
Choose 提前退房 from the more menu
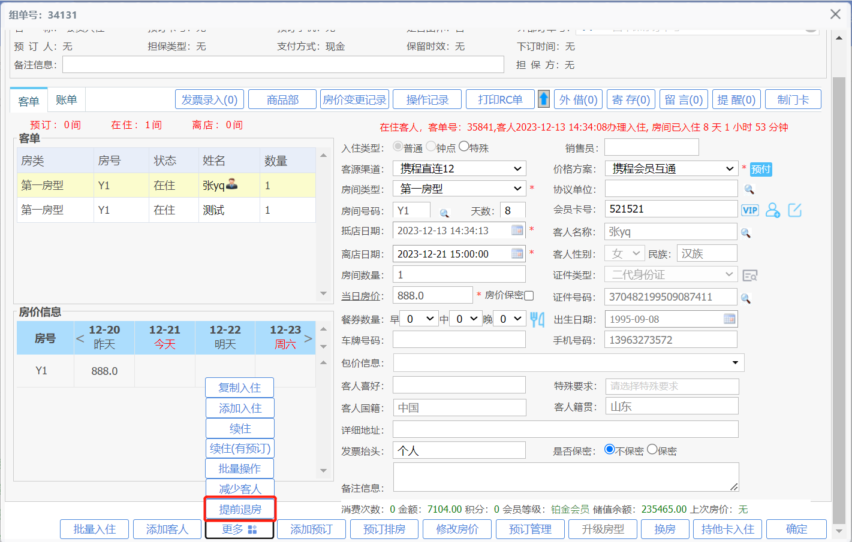[x=240, y=509]
